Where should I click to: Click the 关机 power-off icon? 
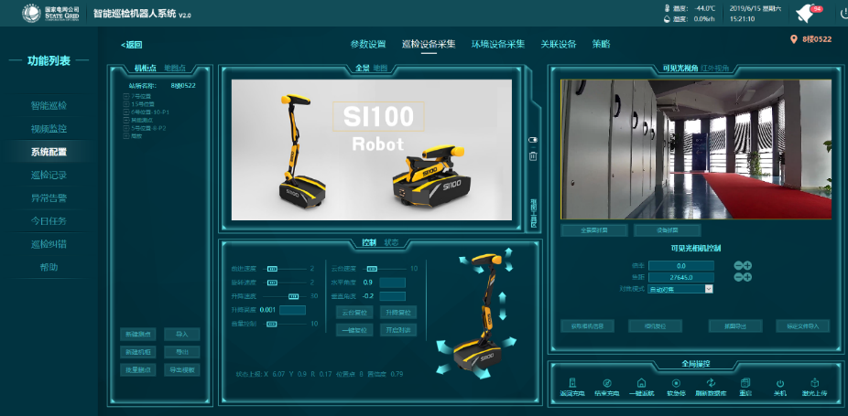[780, 382]
